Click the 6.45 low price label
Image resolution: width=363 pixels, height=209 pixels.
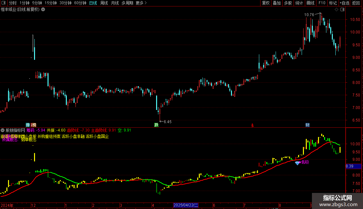pyautogui.click(x=168, y=122)
